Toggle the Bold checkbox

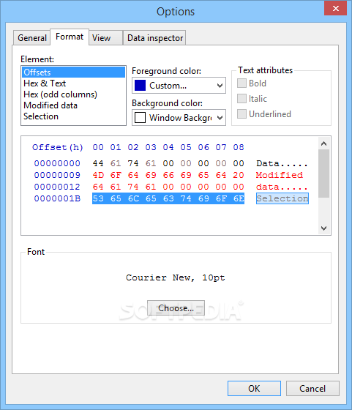point(241,83)
